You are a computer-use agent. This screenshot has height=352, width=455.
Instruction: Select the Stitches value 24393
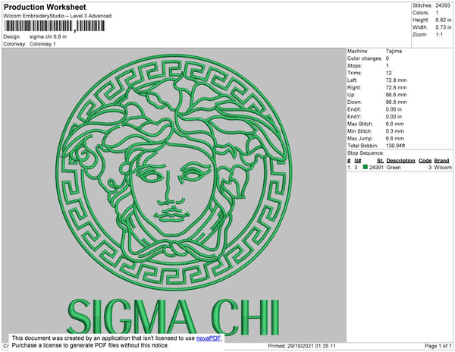(443, 5)
